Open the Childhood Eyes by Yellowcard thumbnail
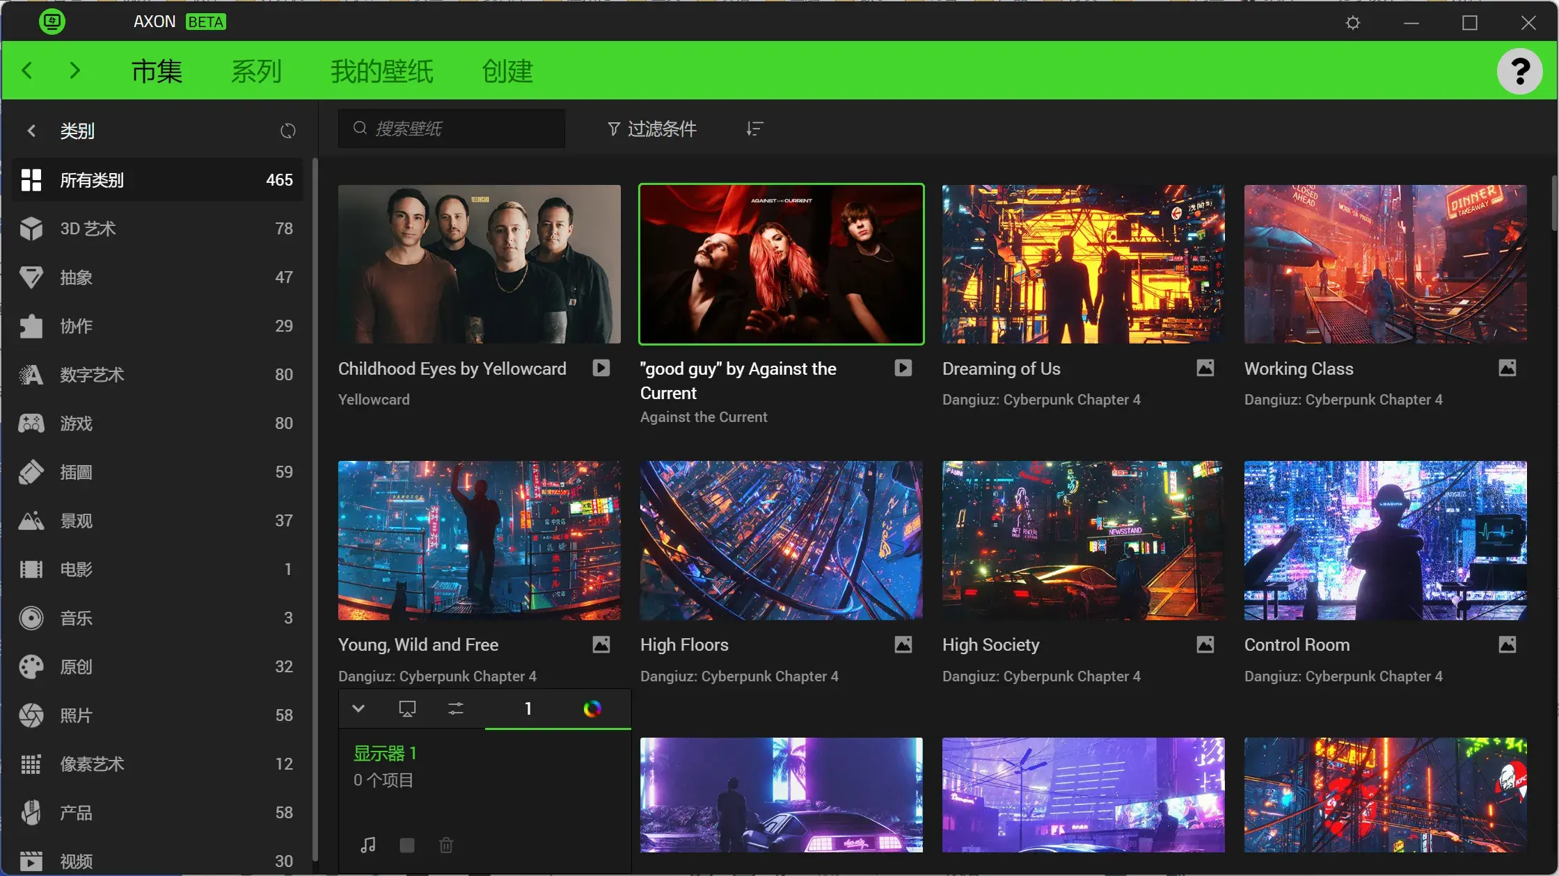The image size is (1559, 876). point(480,264)
